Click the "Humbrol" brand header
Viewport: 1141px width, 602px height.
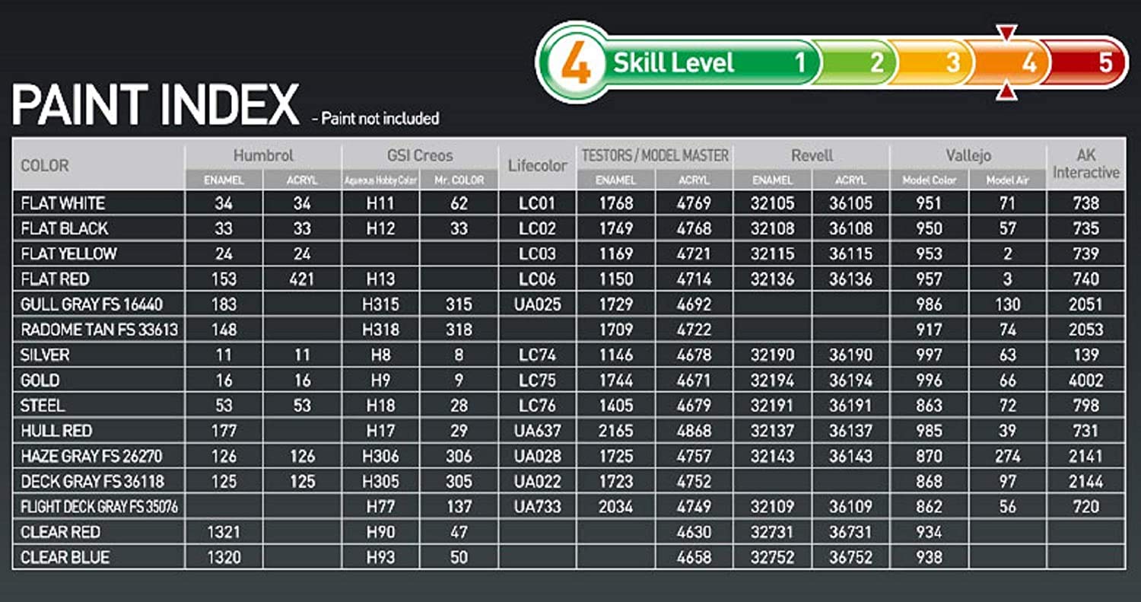(x=263, y=155)
